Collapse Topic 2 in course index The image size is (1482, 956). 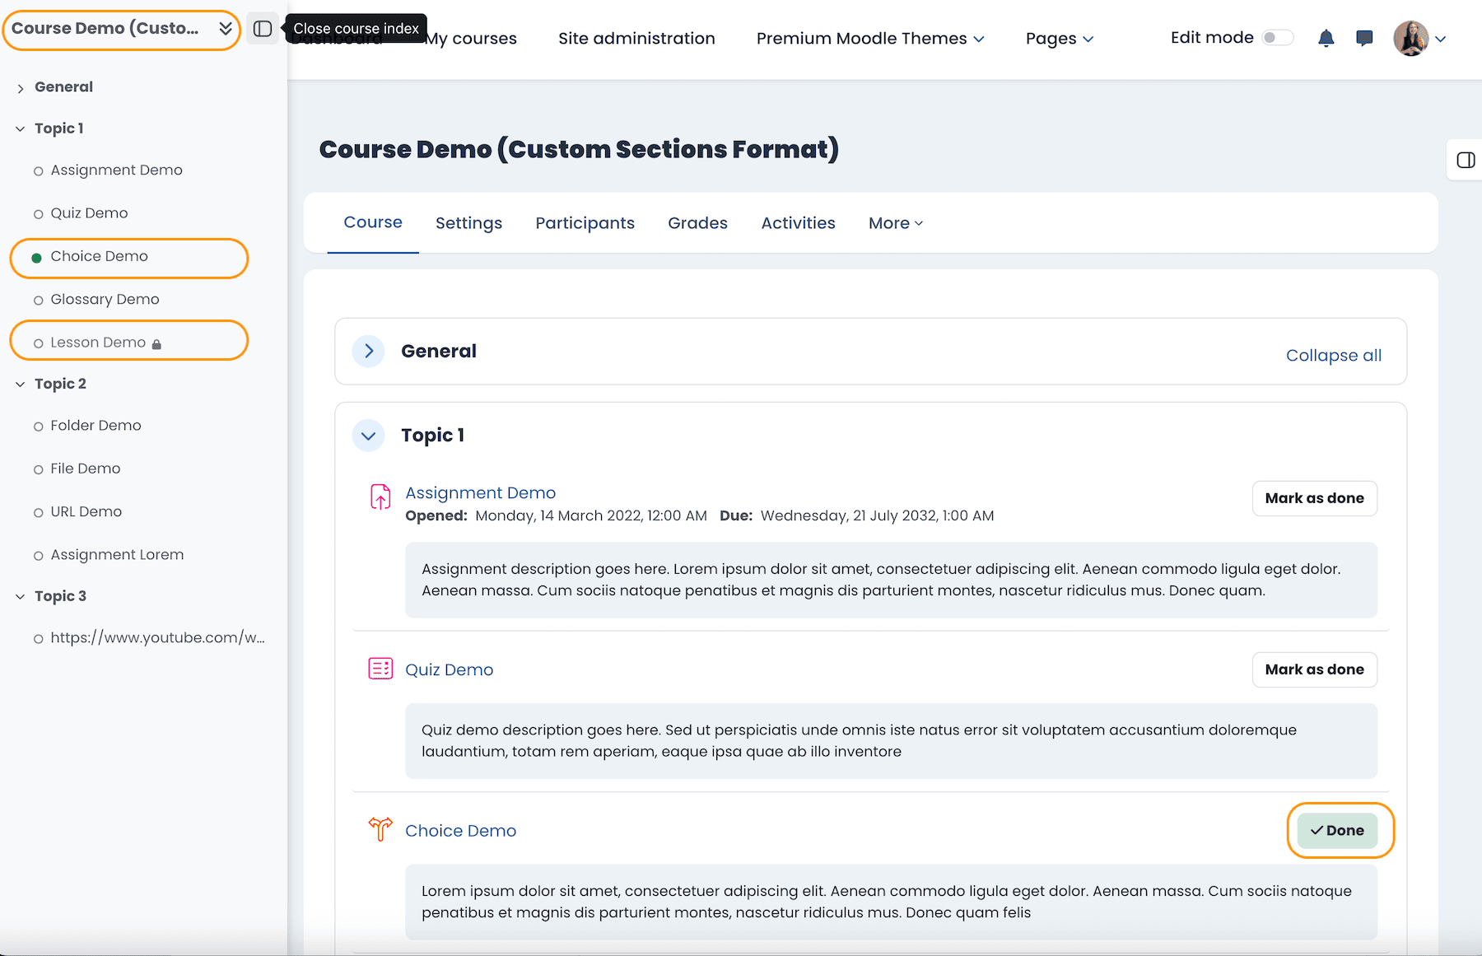[x=21, y=385]
